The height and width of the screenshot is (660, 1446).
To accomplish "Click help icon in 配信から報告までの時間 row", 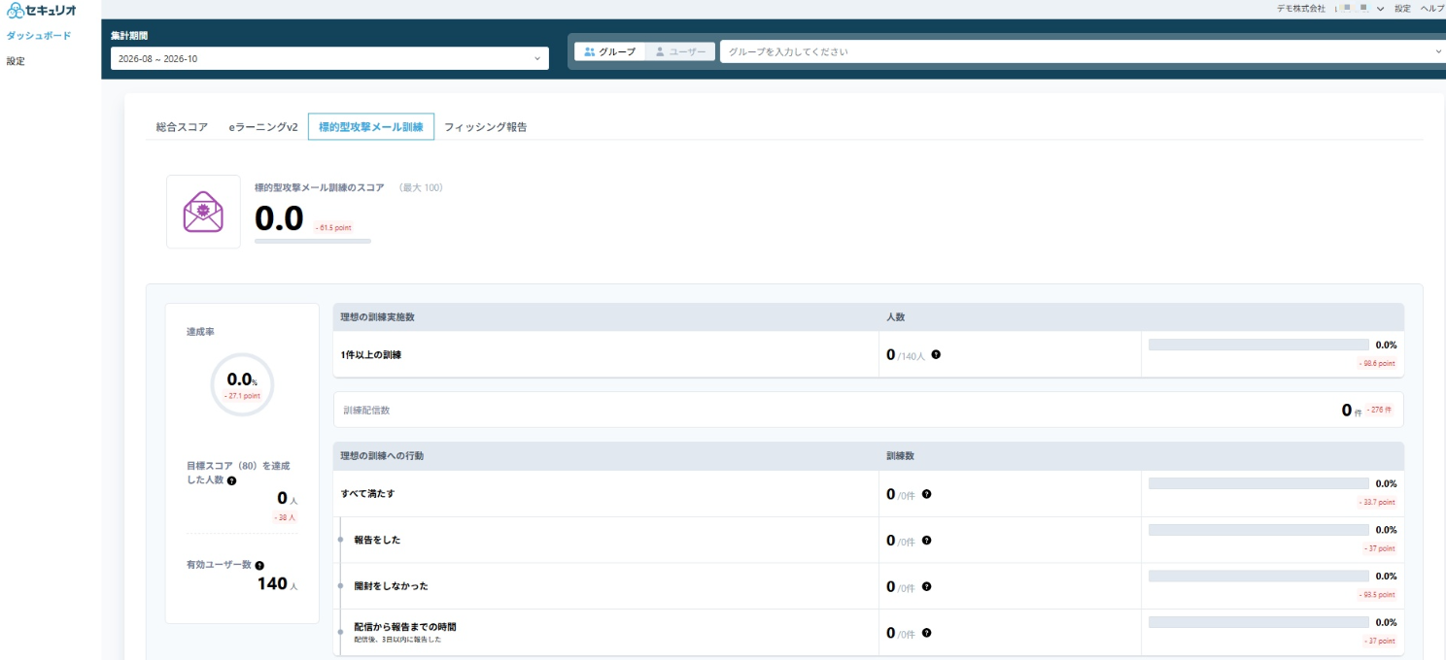I will (x=926, y=633).
